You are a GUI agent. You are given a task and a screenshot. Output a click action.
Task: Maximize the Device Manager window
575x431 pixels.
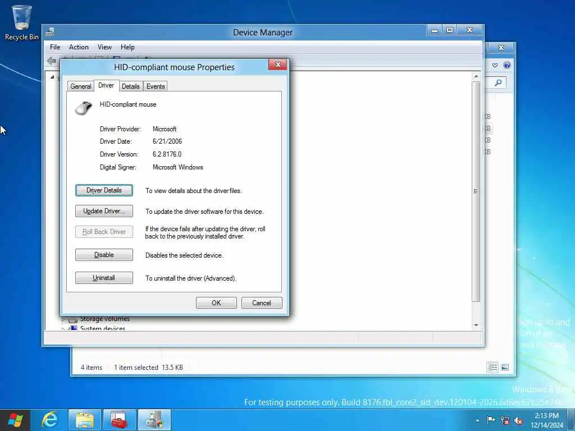(x=450, y=30)
